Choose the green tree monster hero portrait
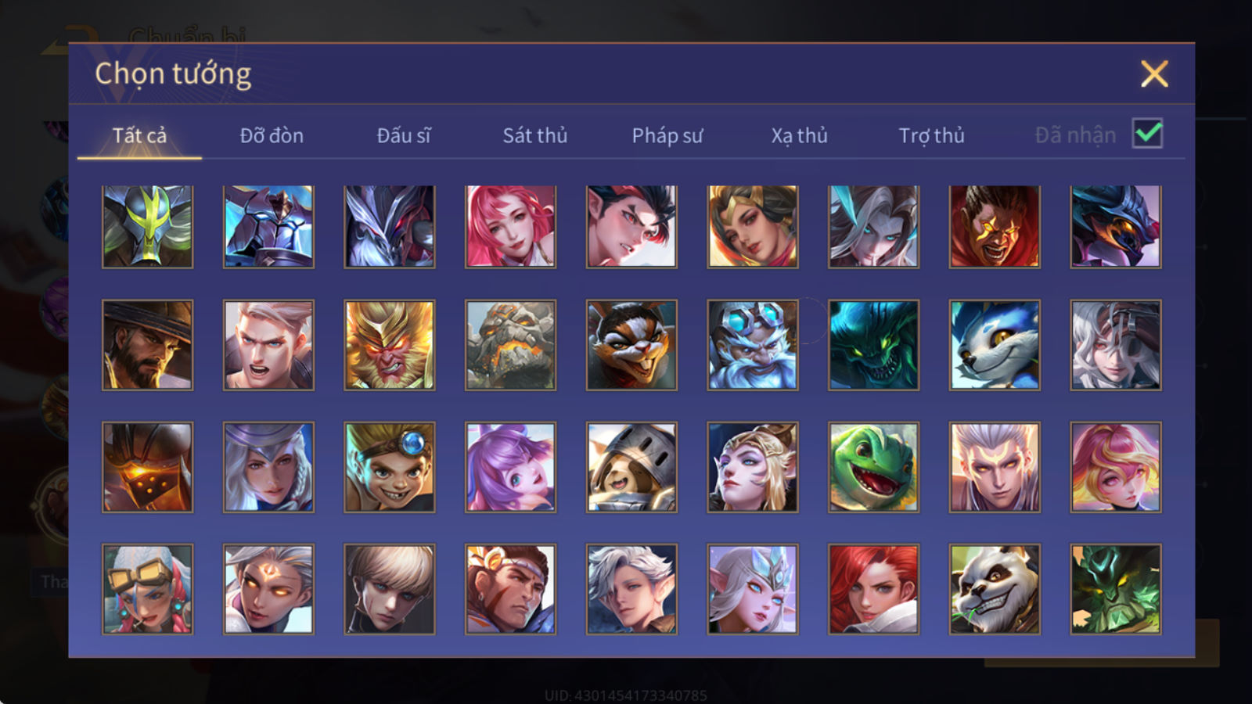 [1116, 589]
